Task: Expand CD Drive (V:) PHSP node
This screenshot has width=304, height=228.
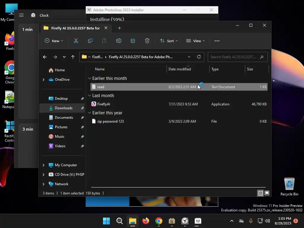Action: point(43,175)
